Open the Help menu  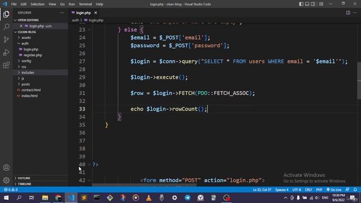click(99, 4)
